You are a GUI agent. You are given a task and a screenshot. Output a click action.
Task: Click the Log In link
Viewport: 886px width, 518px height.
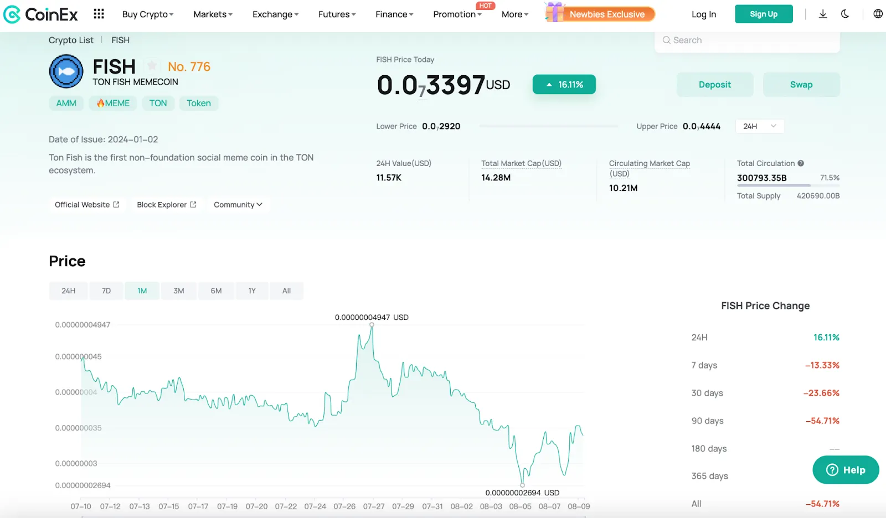(704, 14)
